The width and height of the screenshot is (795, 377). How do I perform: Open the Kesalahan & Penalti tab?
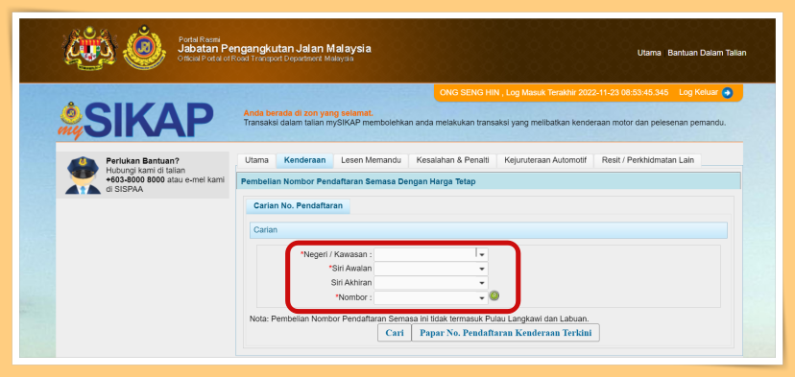pos(453,160)
